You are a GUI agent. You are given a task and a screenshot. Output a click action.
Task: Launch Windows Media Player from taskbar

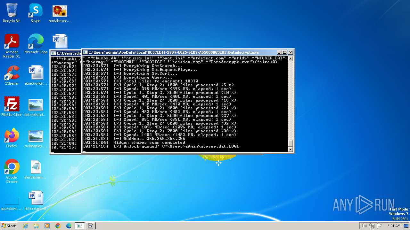(x=47, y=226)
